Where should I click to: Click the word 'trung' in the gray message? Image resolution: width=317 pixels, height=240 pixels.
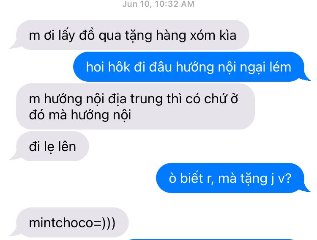tap(146, 99)
